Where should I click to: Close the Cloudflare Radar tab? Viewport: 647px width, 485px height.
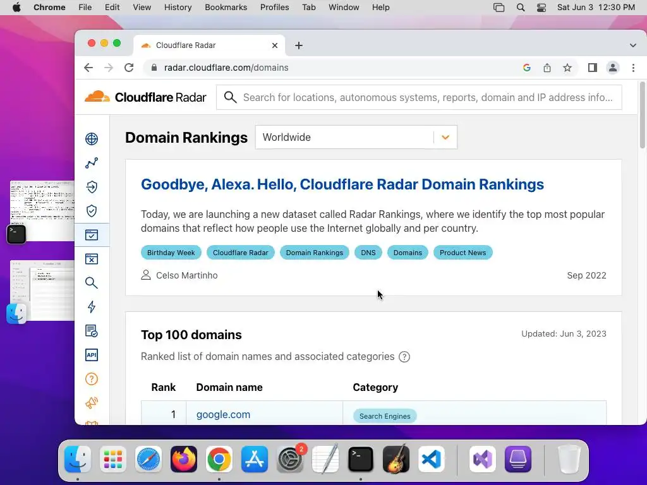click(275, 45)
